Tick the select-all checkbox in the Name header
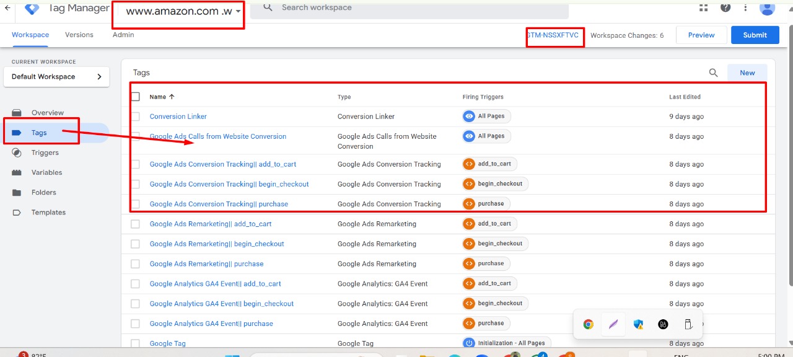The height and width of the screenshot is (357, 793). coord(135,97)
